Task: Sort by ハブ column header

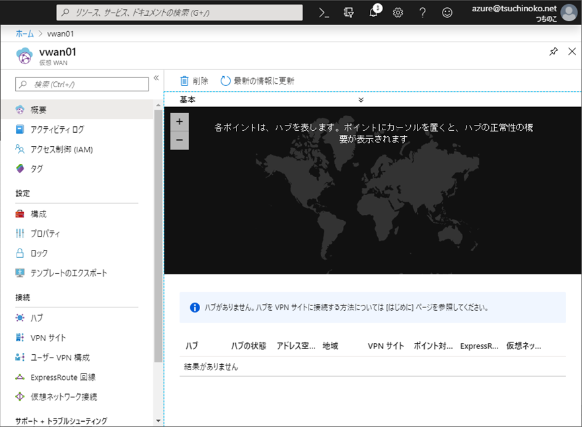Action: click(192, 346)
